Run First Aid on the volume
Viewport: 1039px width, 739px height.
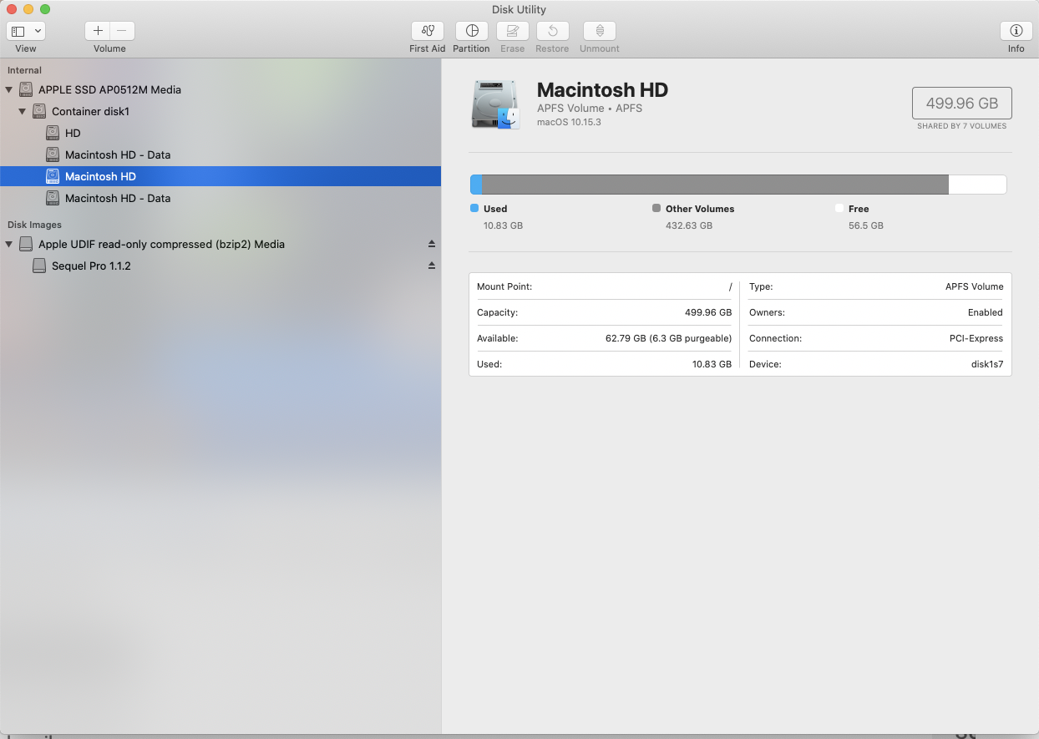[428, 31]
